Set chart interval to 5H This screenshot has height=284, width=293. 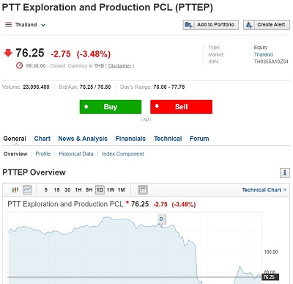(89, 190)
